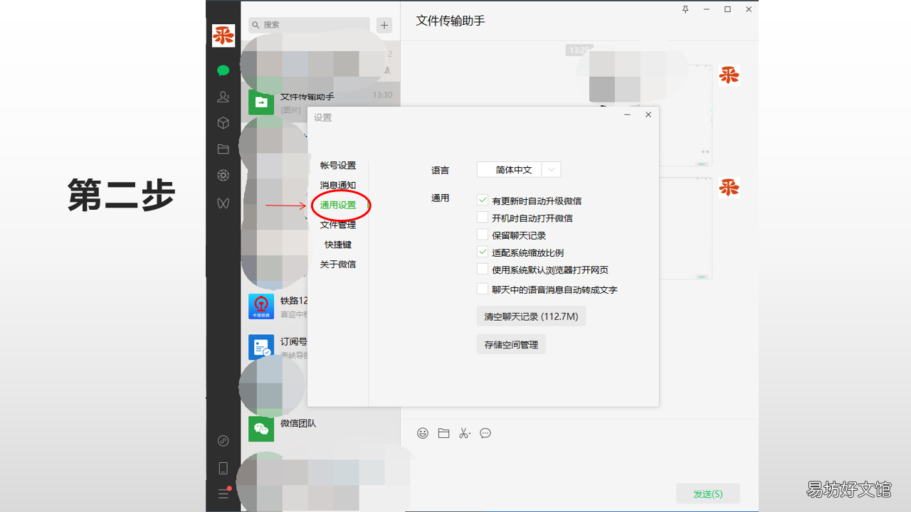Image resolution: width=911 pixels, height=512 pixels.
Task: Click the 微信团队 chat name
Action: point(298,423)
